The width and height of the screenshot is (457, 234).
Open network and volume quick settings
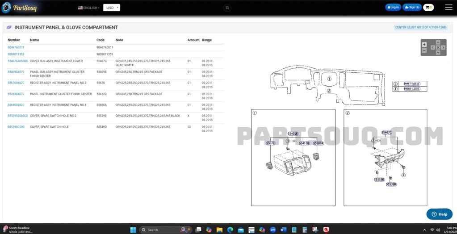435,230
